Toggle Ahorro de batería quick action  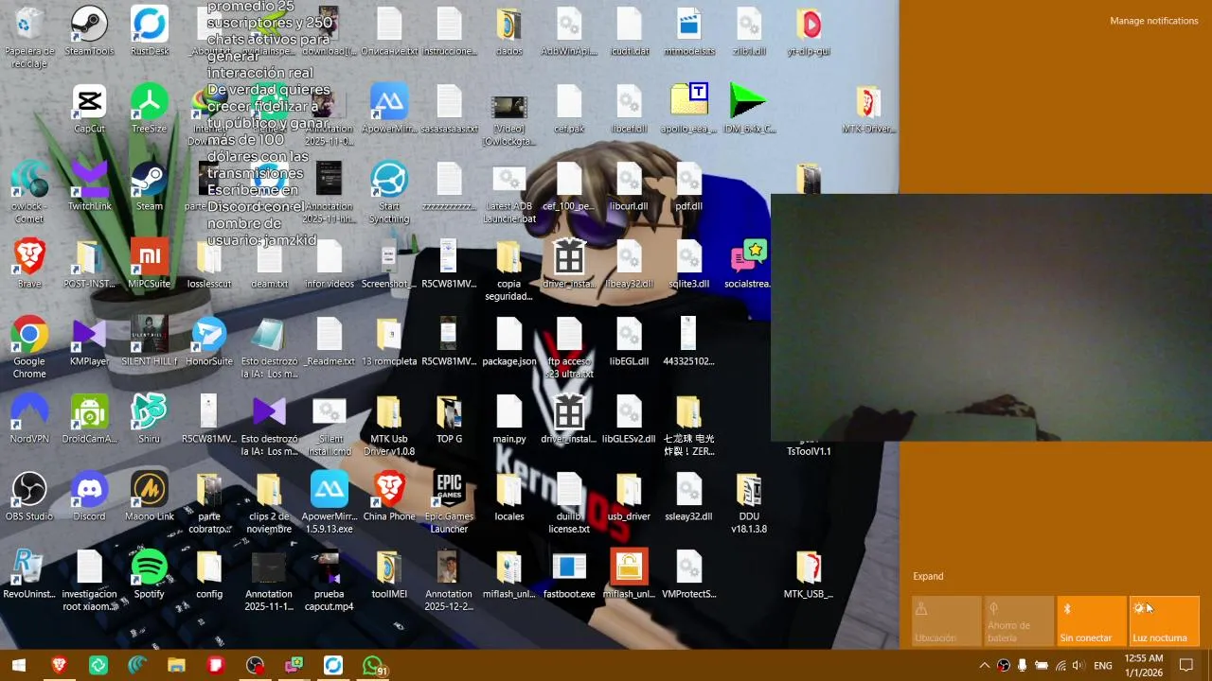pyautogui.click(x=1019, y=620)
